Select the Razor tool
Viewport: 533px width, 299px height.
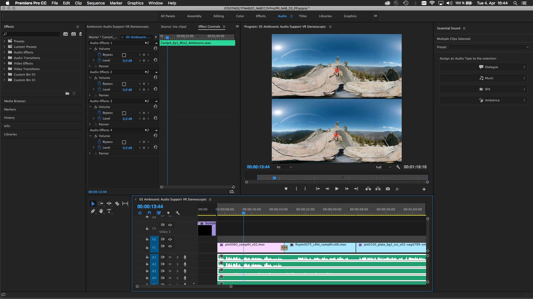pos(117,203)
